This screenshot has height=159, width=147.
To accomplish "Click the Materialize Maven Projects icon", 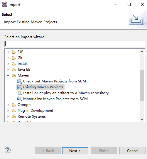I will [x=19, y=99].
